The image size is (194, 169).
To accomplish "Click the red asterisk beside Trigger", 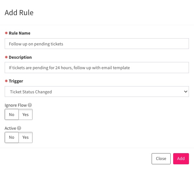I will [6, 81].
